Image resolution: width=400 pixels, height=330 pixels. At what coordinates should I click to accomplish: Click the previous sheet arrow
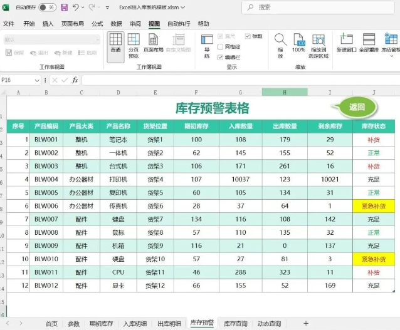pos(8,323)
